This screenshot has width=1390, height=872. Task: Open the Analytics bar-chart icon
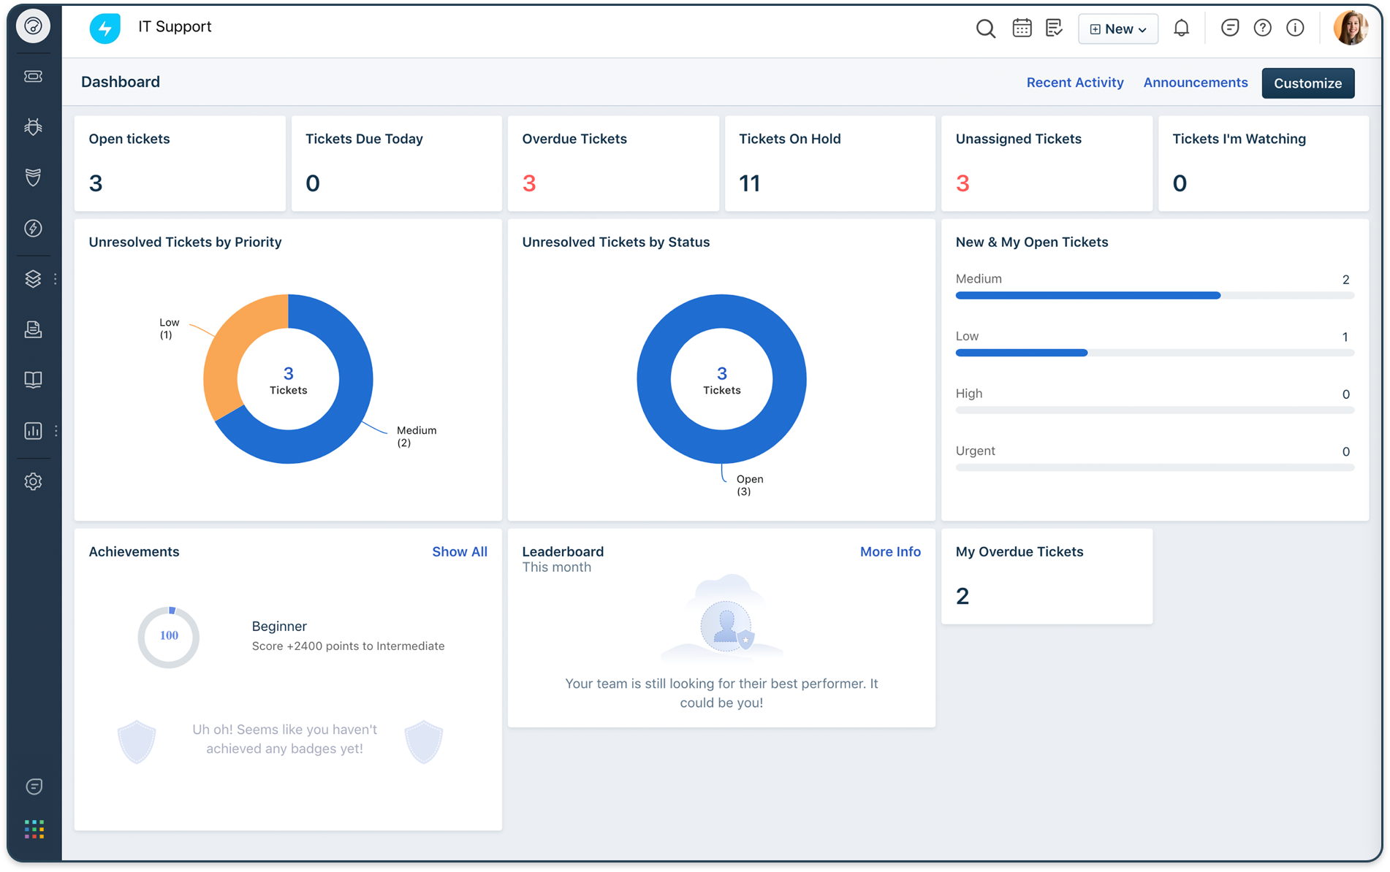34,430
